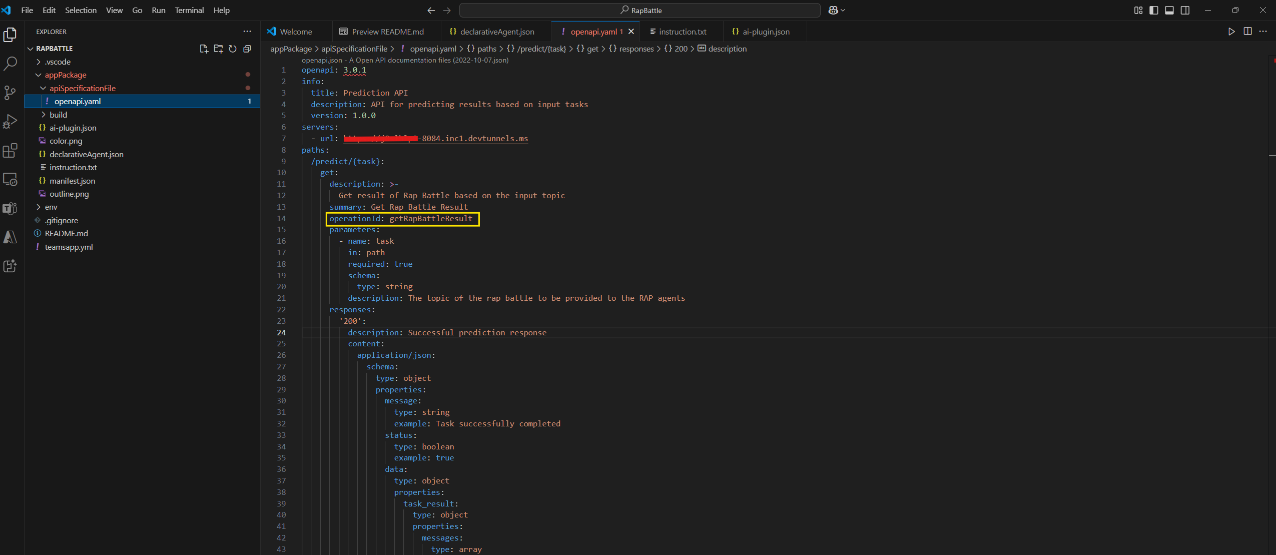Navigate forward with the arrow button
Image resolution: width=1276 pixels, height=555 pixels.
coord(447,10)
